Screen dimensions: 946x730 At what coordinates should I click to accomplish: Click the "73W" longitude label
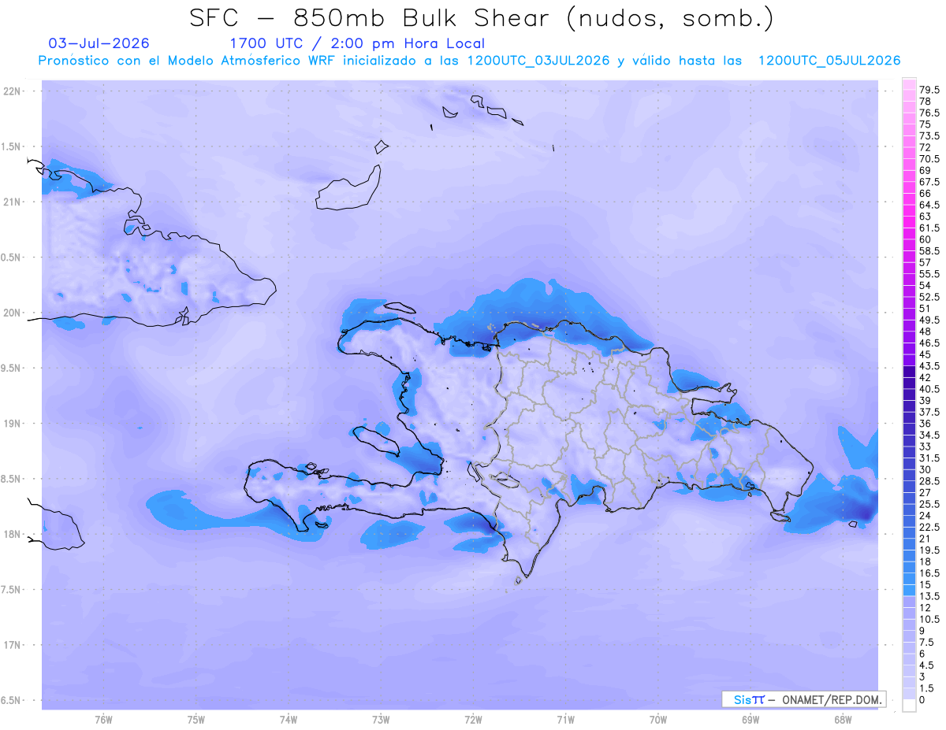[381, 719]
